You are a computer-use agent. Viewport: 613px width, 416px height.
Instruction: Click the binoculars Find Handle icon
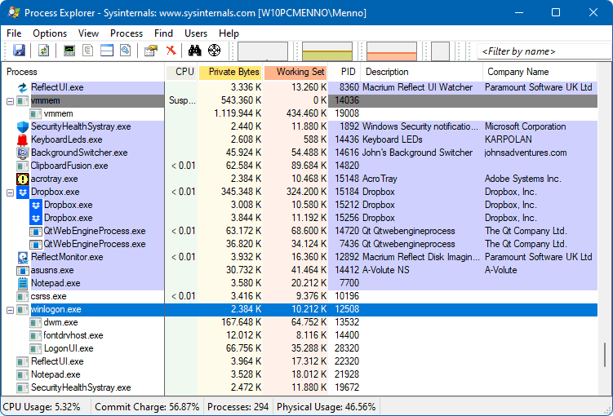(195, 51)
